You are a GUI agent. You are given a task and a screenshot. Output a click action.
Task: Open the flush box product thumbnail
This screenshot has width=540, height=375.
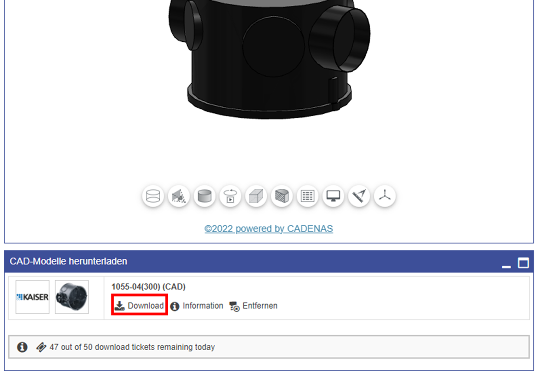coord(72,297)
